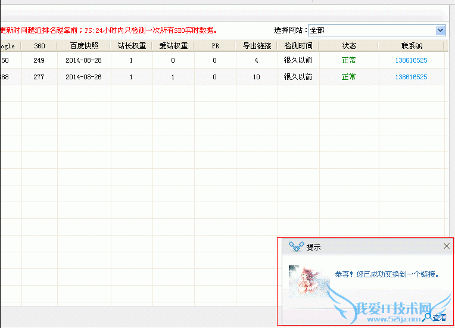Image resolution: width=455 pixels, height=328 pixels.
Task: Sort by the PR column header
Action: [215, 46]
